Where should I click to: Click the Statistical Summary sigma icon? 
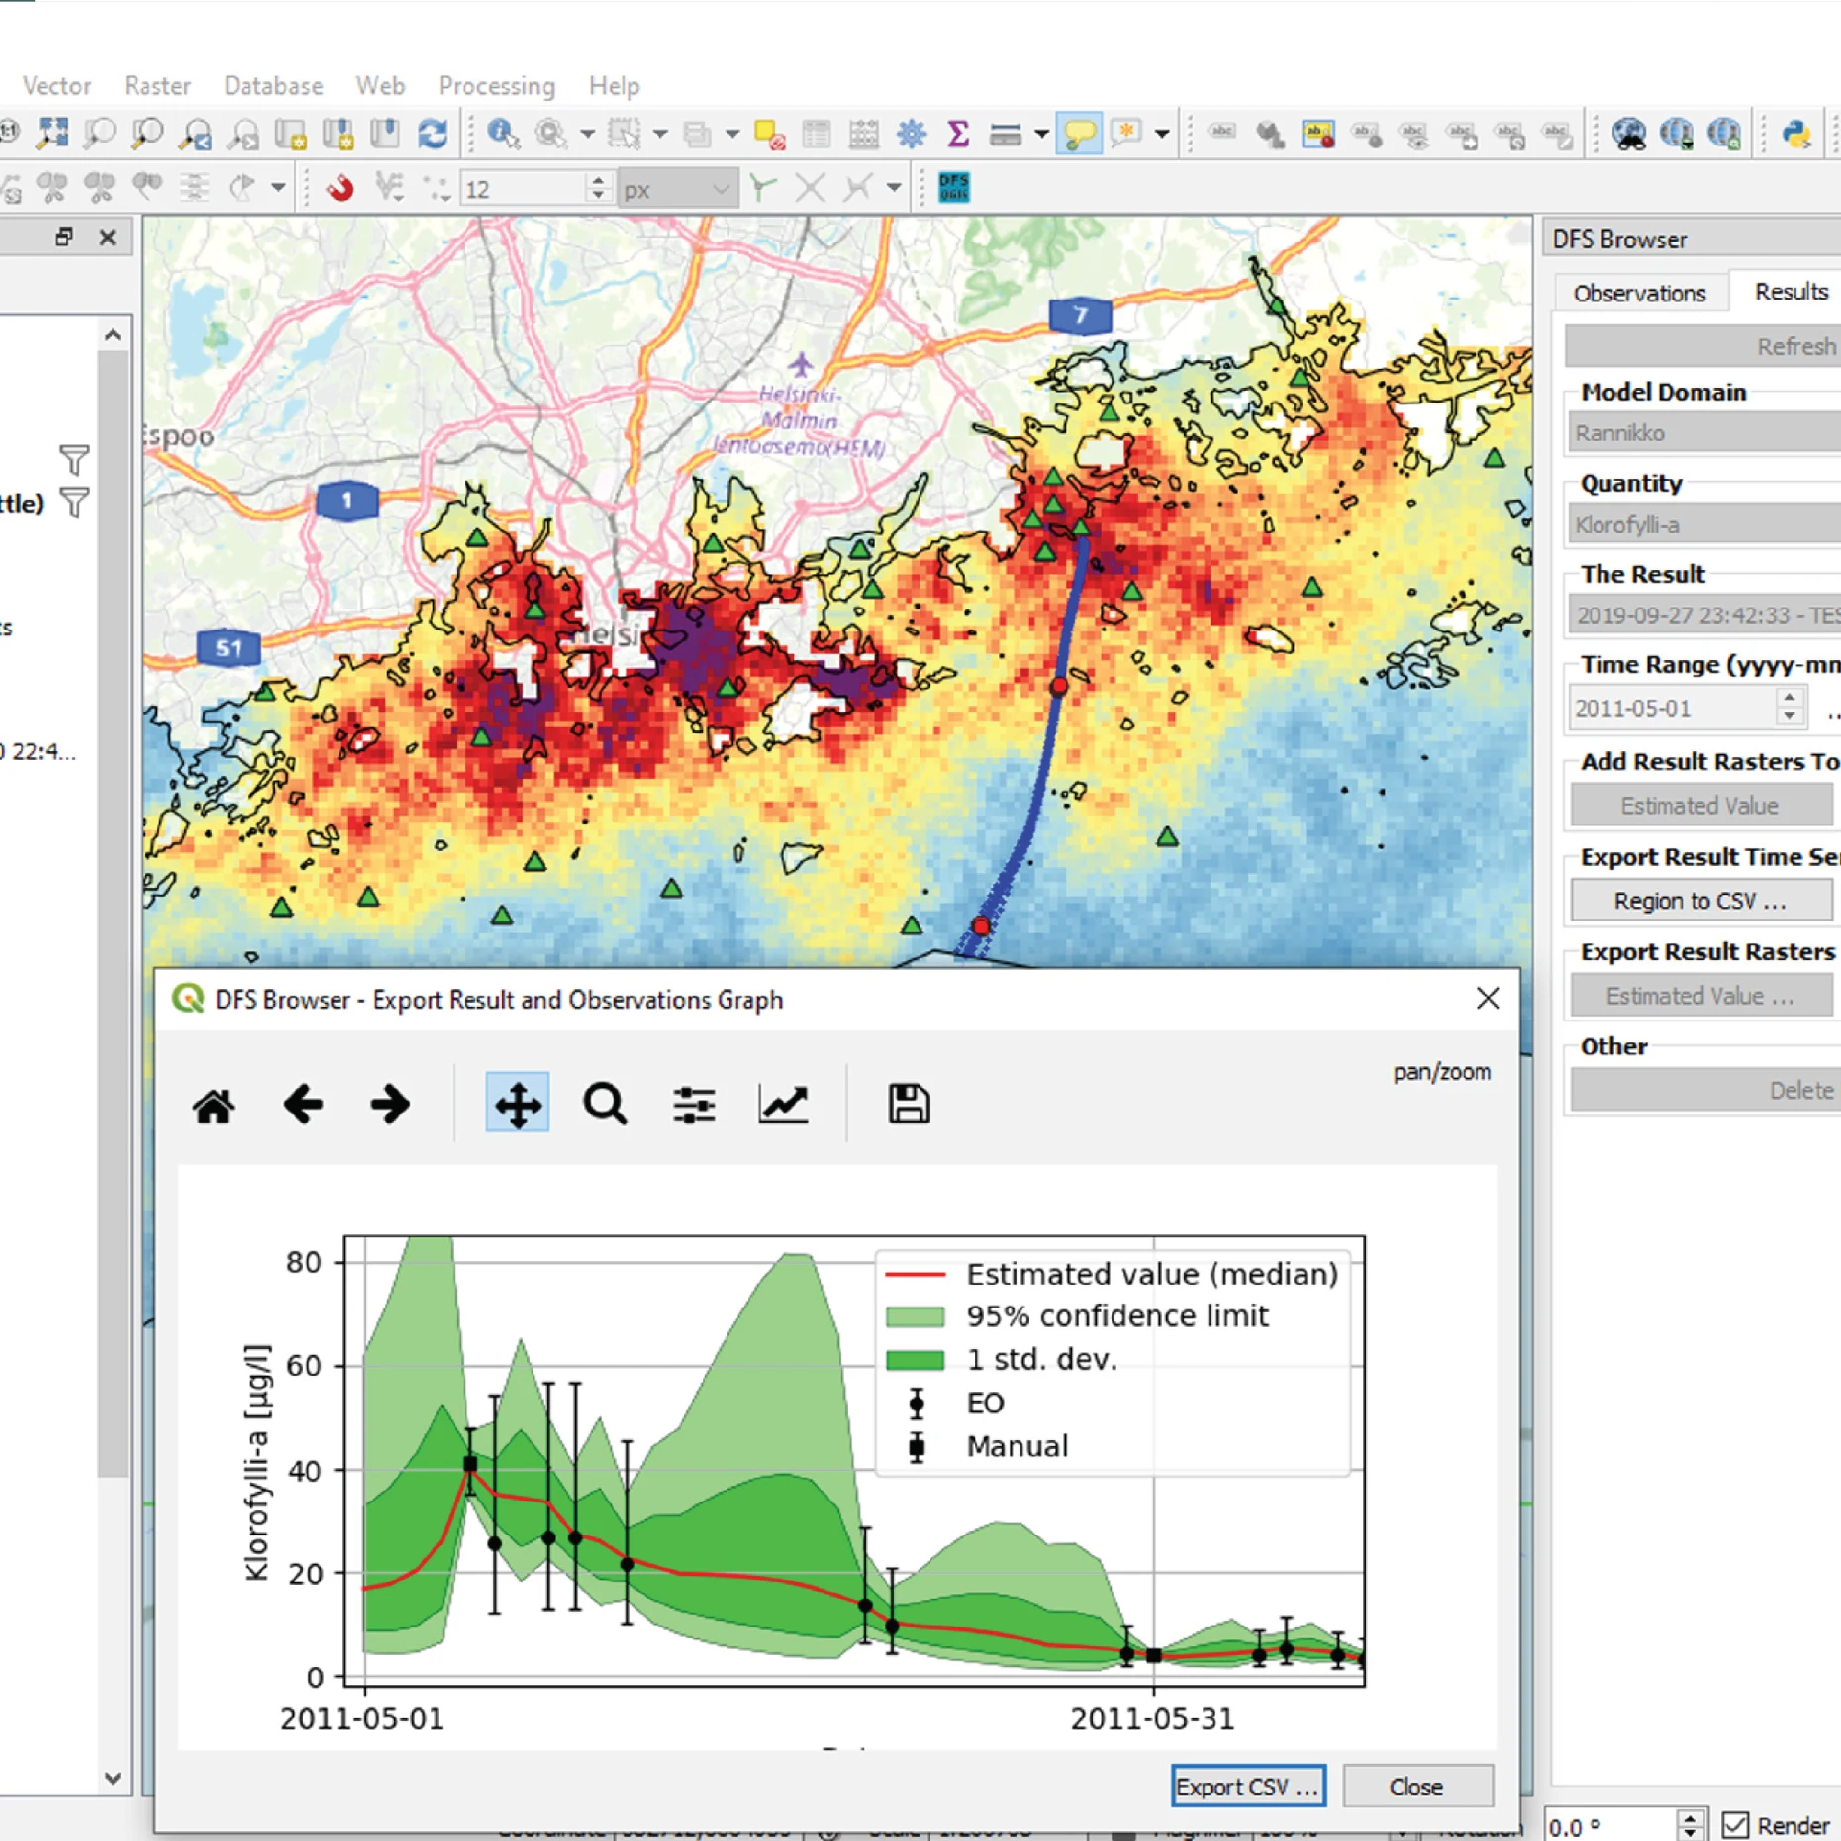pos(958,135)
